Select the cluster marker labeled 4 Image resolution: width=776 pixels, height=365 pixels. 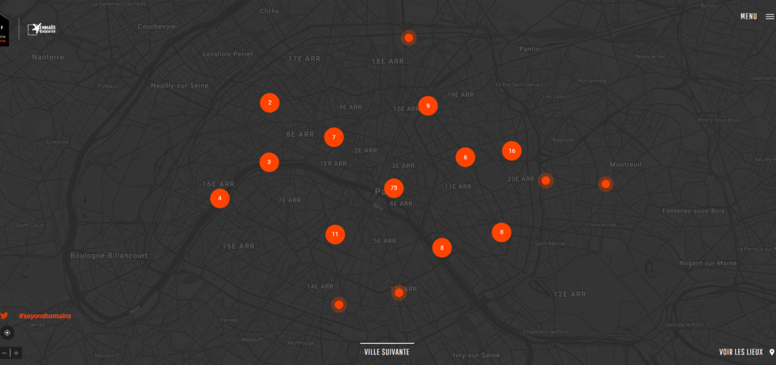(x=220, y=198)
